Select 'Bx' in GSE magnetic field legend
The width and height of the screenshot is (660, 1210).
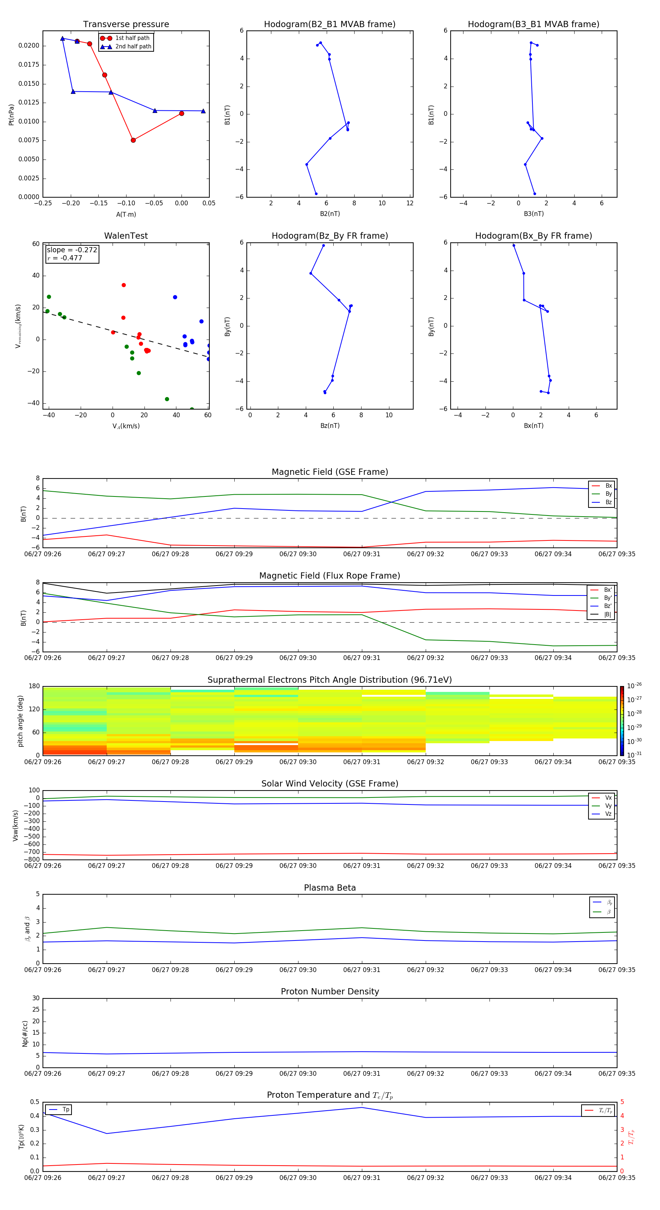tap(602, 486)
